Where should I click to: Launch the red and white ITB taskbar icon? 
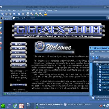coord(22,106)
